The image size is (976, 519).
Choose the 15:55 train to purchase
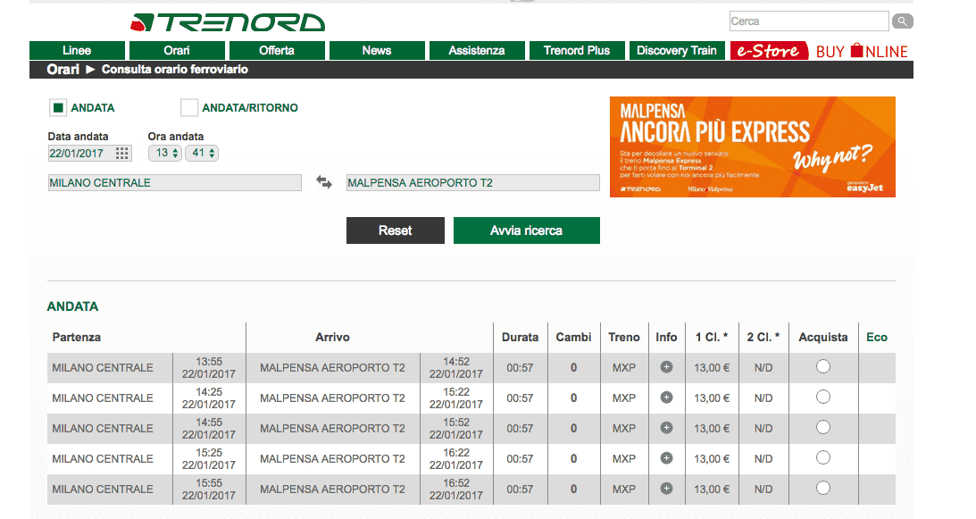coord(823,488)
